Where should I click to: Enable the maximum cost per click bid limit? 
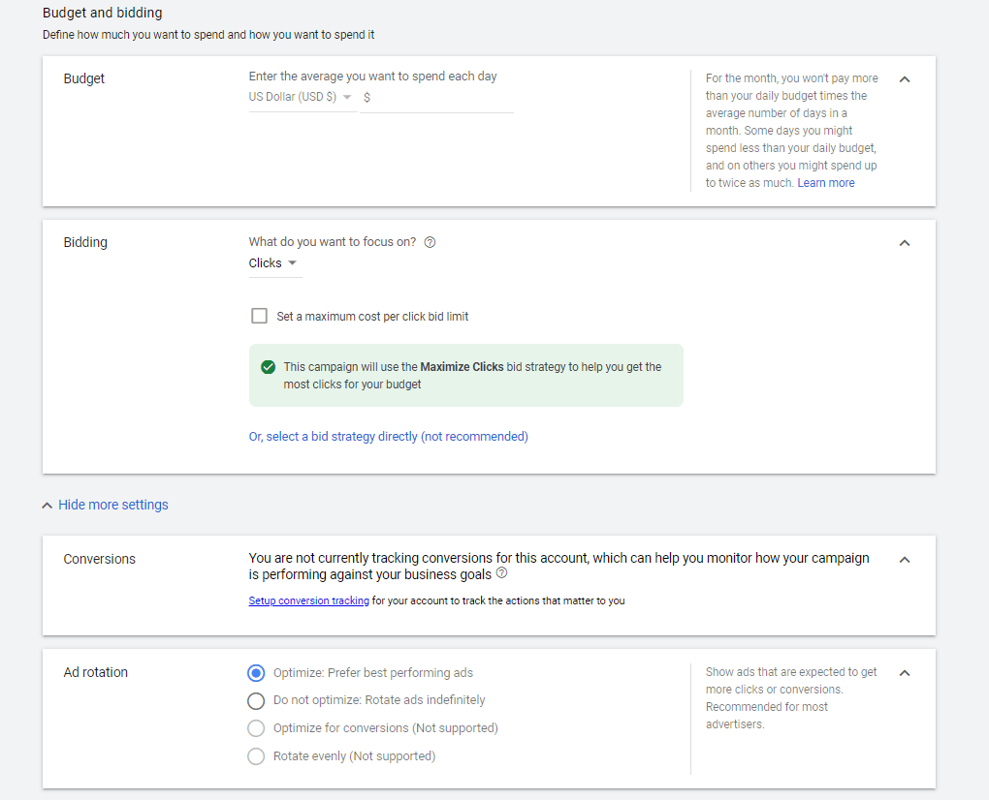click(x=259, y=316)
